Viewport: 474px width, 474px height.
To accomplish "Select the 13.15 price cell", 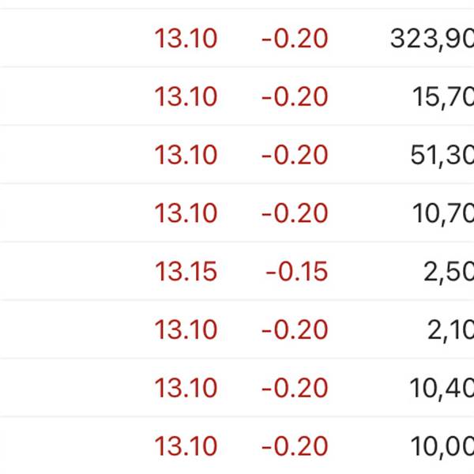I will point(186,271).
